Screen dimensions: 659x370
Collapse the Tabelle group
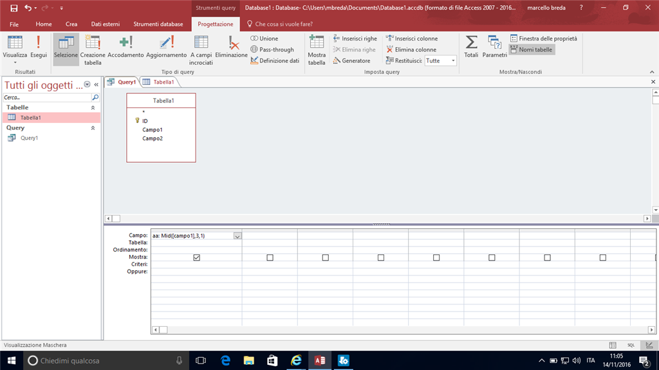point(93,107)
